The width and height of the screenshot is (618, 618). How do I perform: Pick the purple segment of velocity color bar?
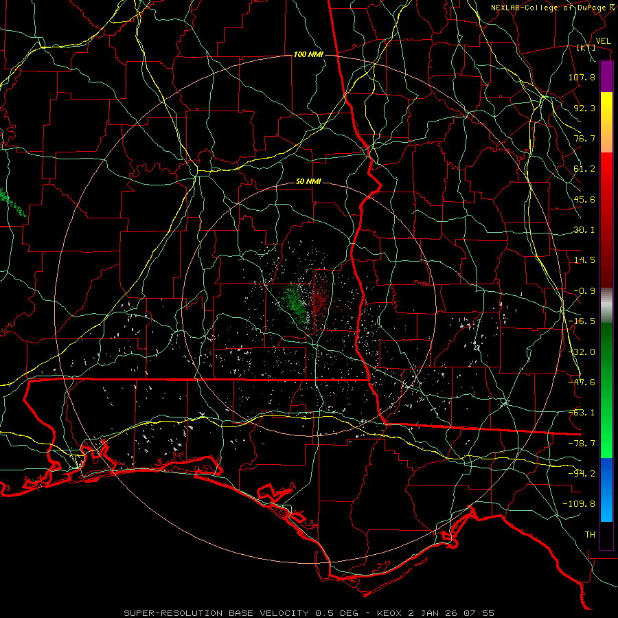click(x=606, y=77)
